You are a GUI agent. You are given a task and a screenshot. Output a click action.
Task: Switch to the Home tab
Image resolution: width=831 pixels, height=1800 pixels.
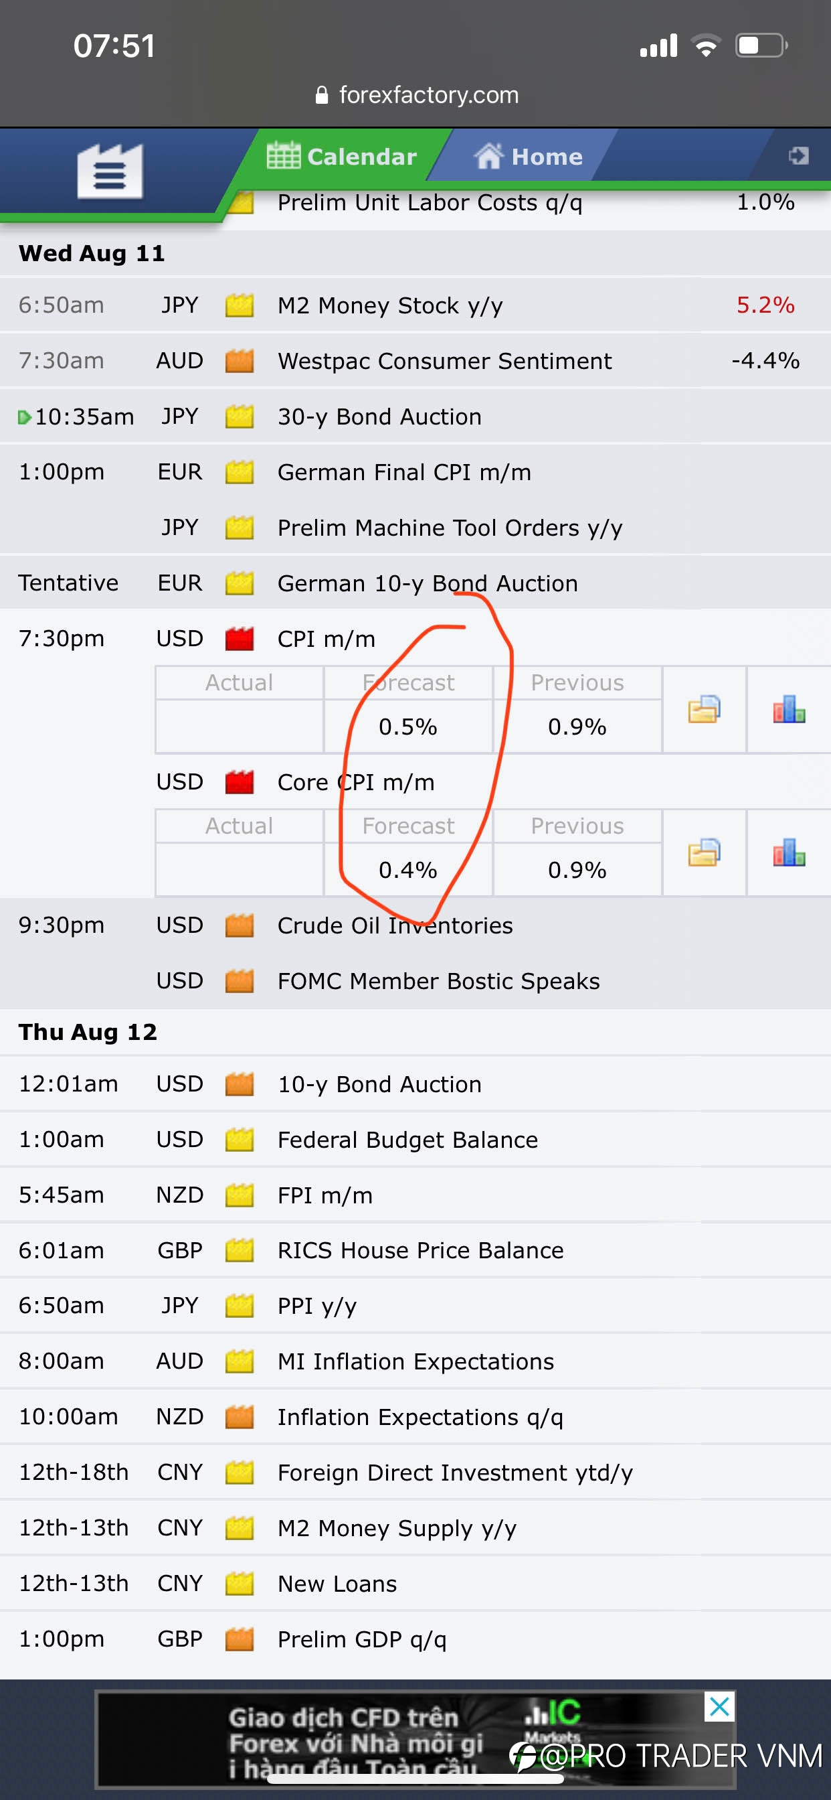pyautogui.click(x=528, y=156)
